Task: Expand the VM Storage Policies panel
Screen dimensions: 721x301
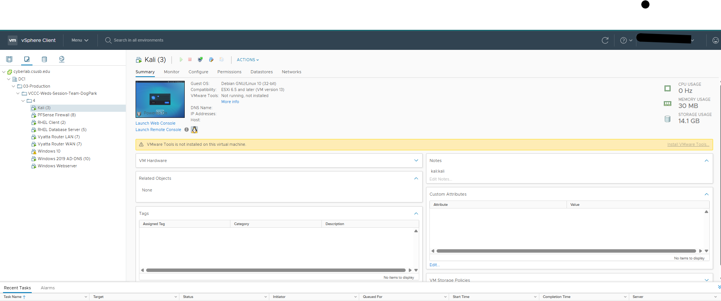Action: (x=707, y=280)
